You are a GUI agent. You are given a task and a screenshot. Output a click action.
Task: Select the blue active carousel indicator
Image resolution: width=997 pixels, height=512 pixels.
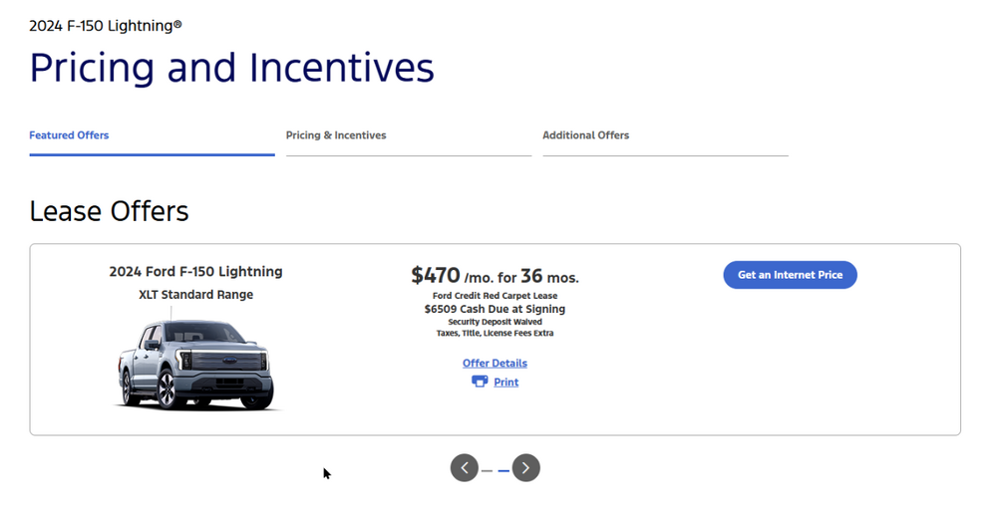[504, 470]
